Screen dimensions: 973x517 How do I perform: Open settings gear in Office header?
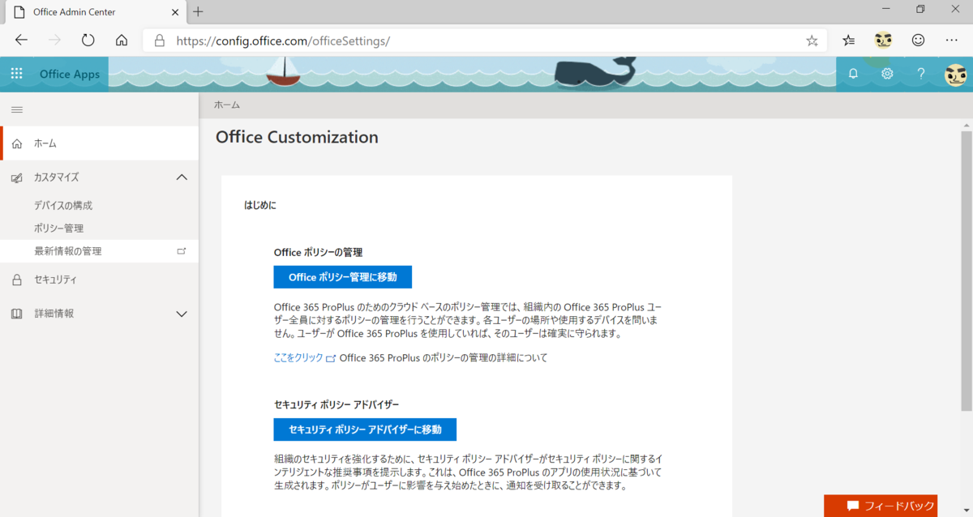coord(887,74)
